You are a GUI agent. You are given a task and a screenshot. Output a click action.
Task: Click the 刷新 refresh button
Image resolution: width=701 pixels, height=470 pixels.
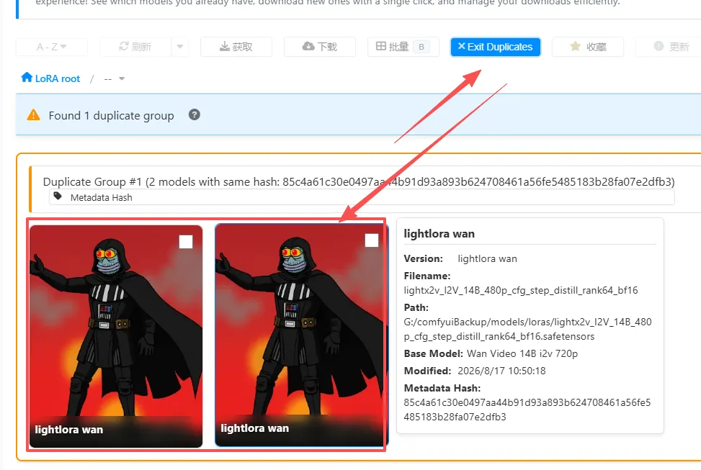(135, 47)
